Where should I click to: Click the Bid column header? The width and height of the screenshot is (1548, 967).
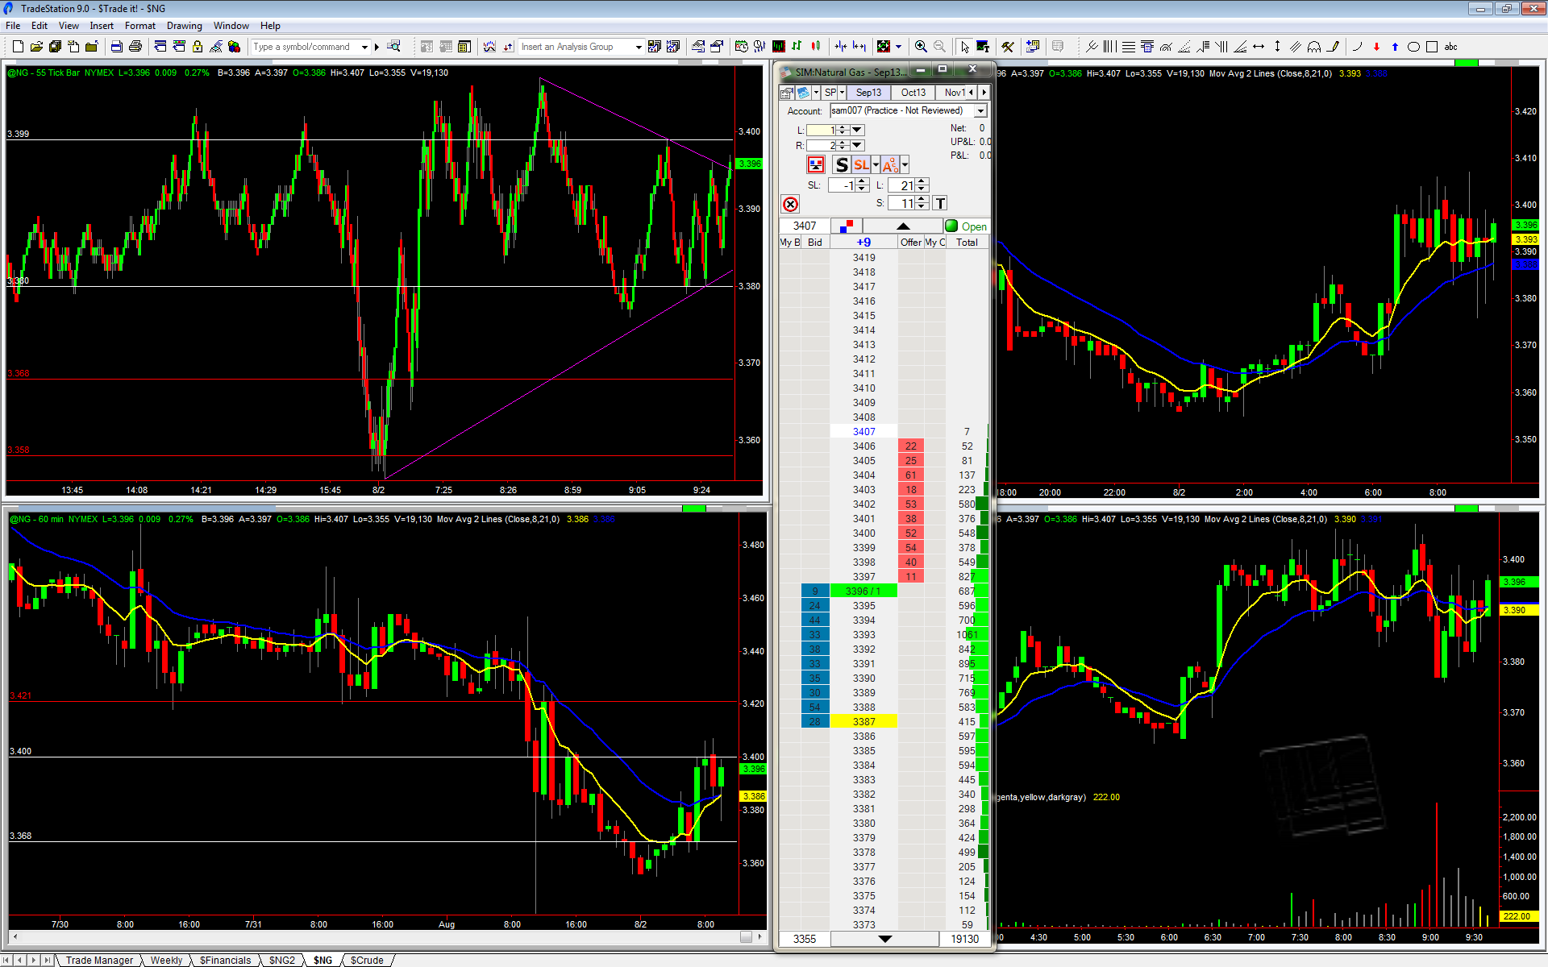815,242
